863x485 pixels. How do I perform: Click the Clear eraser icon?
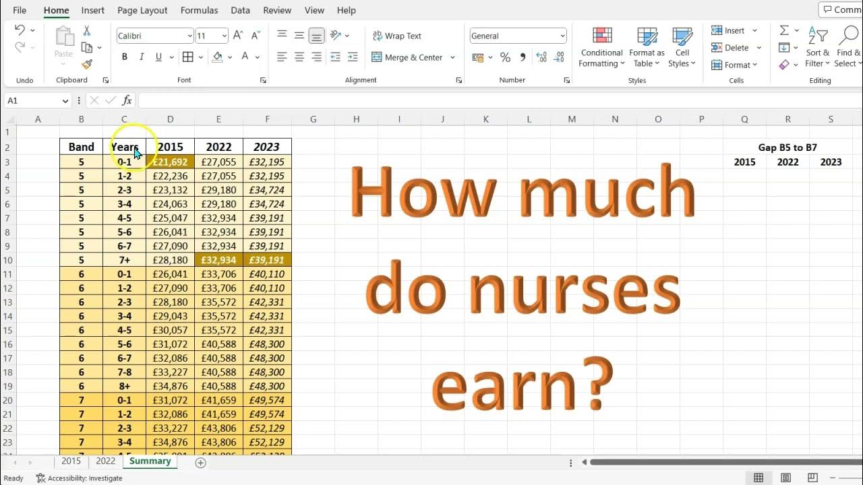coord(784,65)
